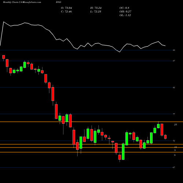This screenshot has height=183, width=183.
Task: Select the open price O: 73.04
Action: tap(67, 8)
